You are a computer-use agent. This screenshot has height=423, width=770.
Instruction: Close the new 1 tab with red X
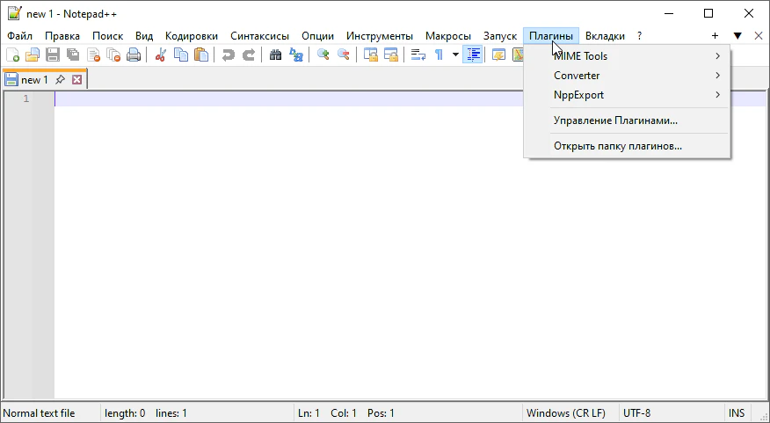pyautogui.click(x=77, y=80)
